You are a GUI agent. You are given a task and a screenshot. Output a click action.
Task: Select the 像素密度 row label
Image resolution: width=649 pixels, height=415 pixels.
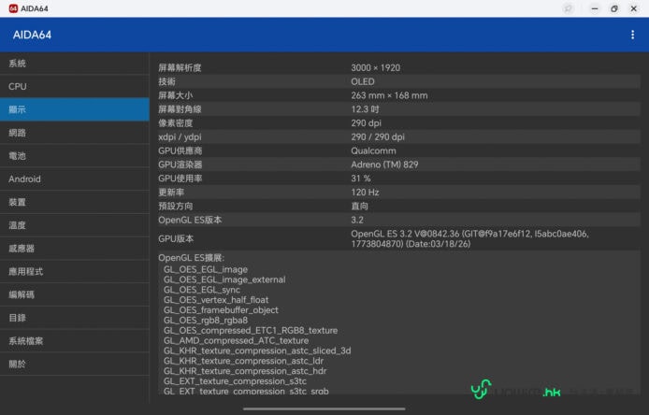coord(176,123)
